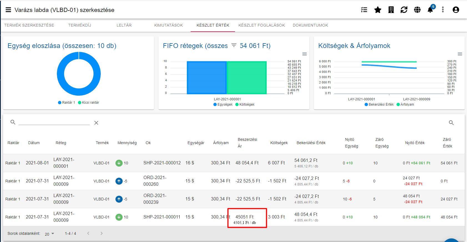Toggle Raktár 1 legend in donut chart

[x=67, y=103]
